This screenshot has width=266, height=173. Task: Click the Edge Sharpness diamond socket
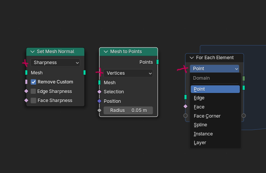coord(26,91)
